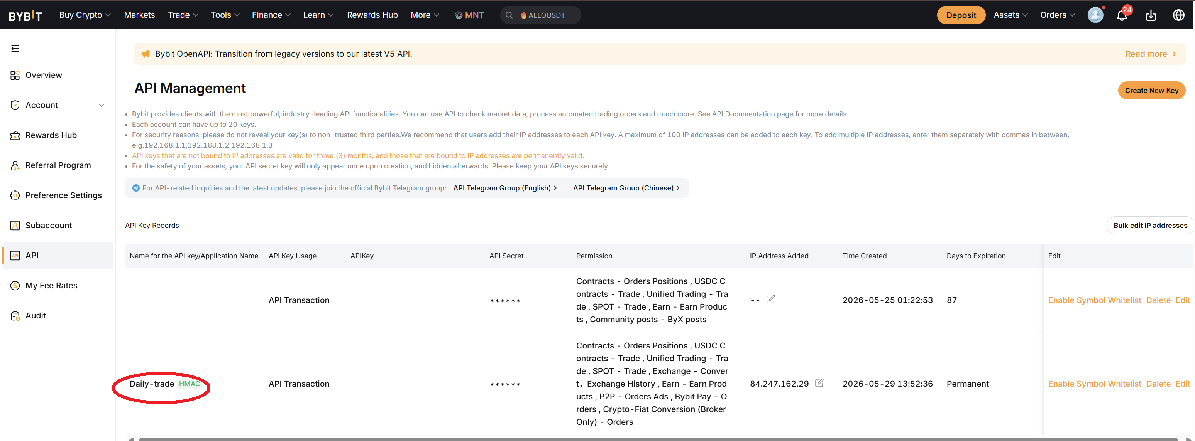
Task: Select Referral Program in sidebar
Action: (x=58, y=165)
